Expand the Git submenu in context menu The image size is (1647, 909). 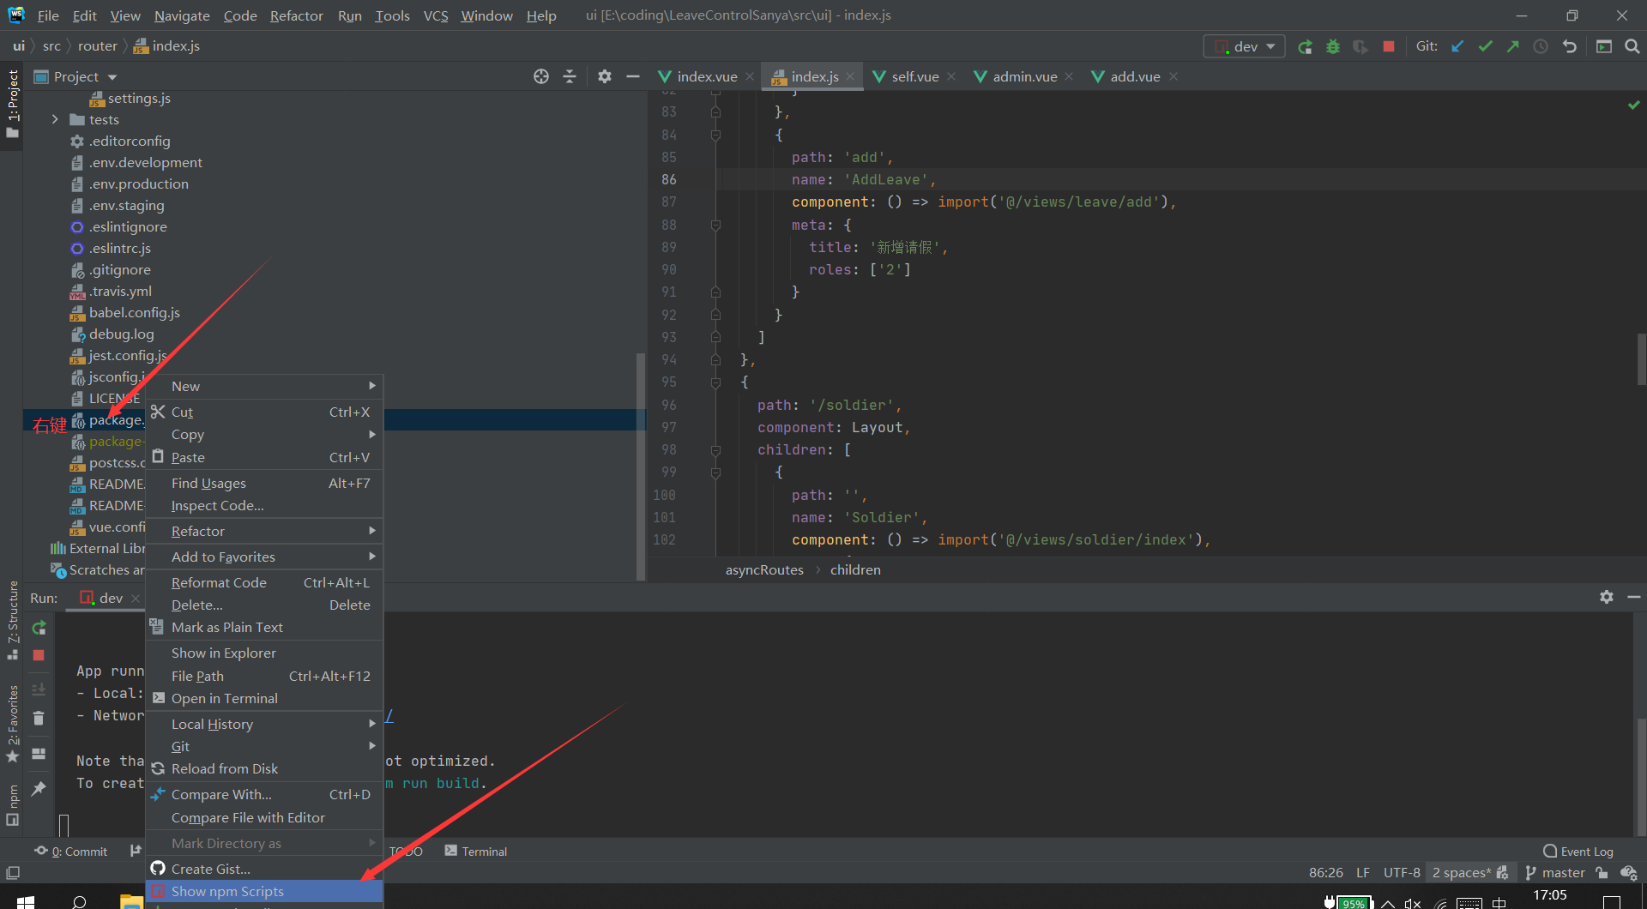[264, 746]
